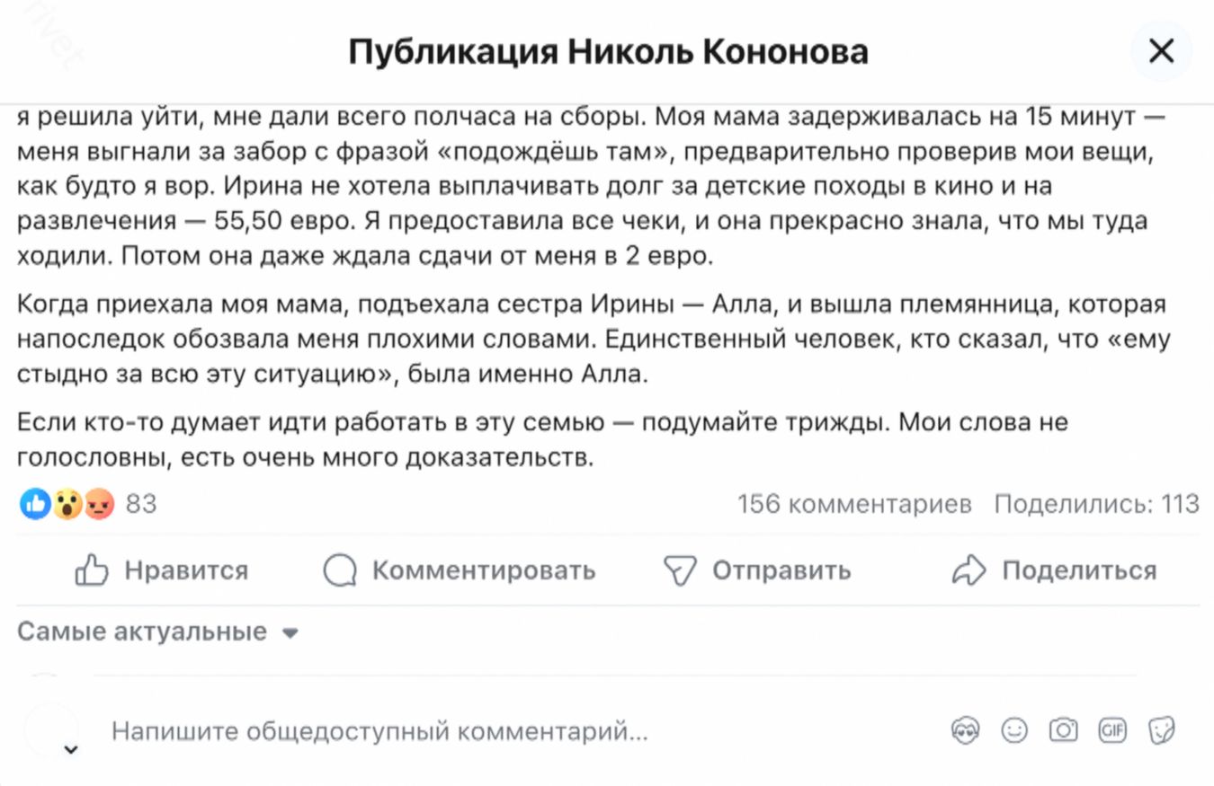View Поделились: 113 shares list
This screenshot has height=786, width=1214.
point(1096,504)
